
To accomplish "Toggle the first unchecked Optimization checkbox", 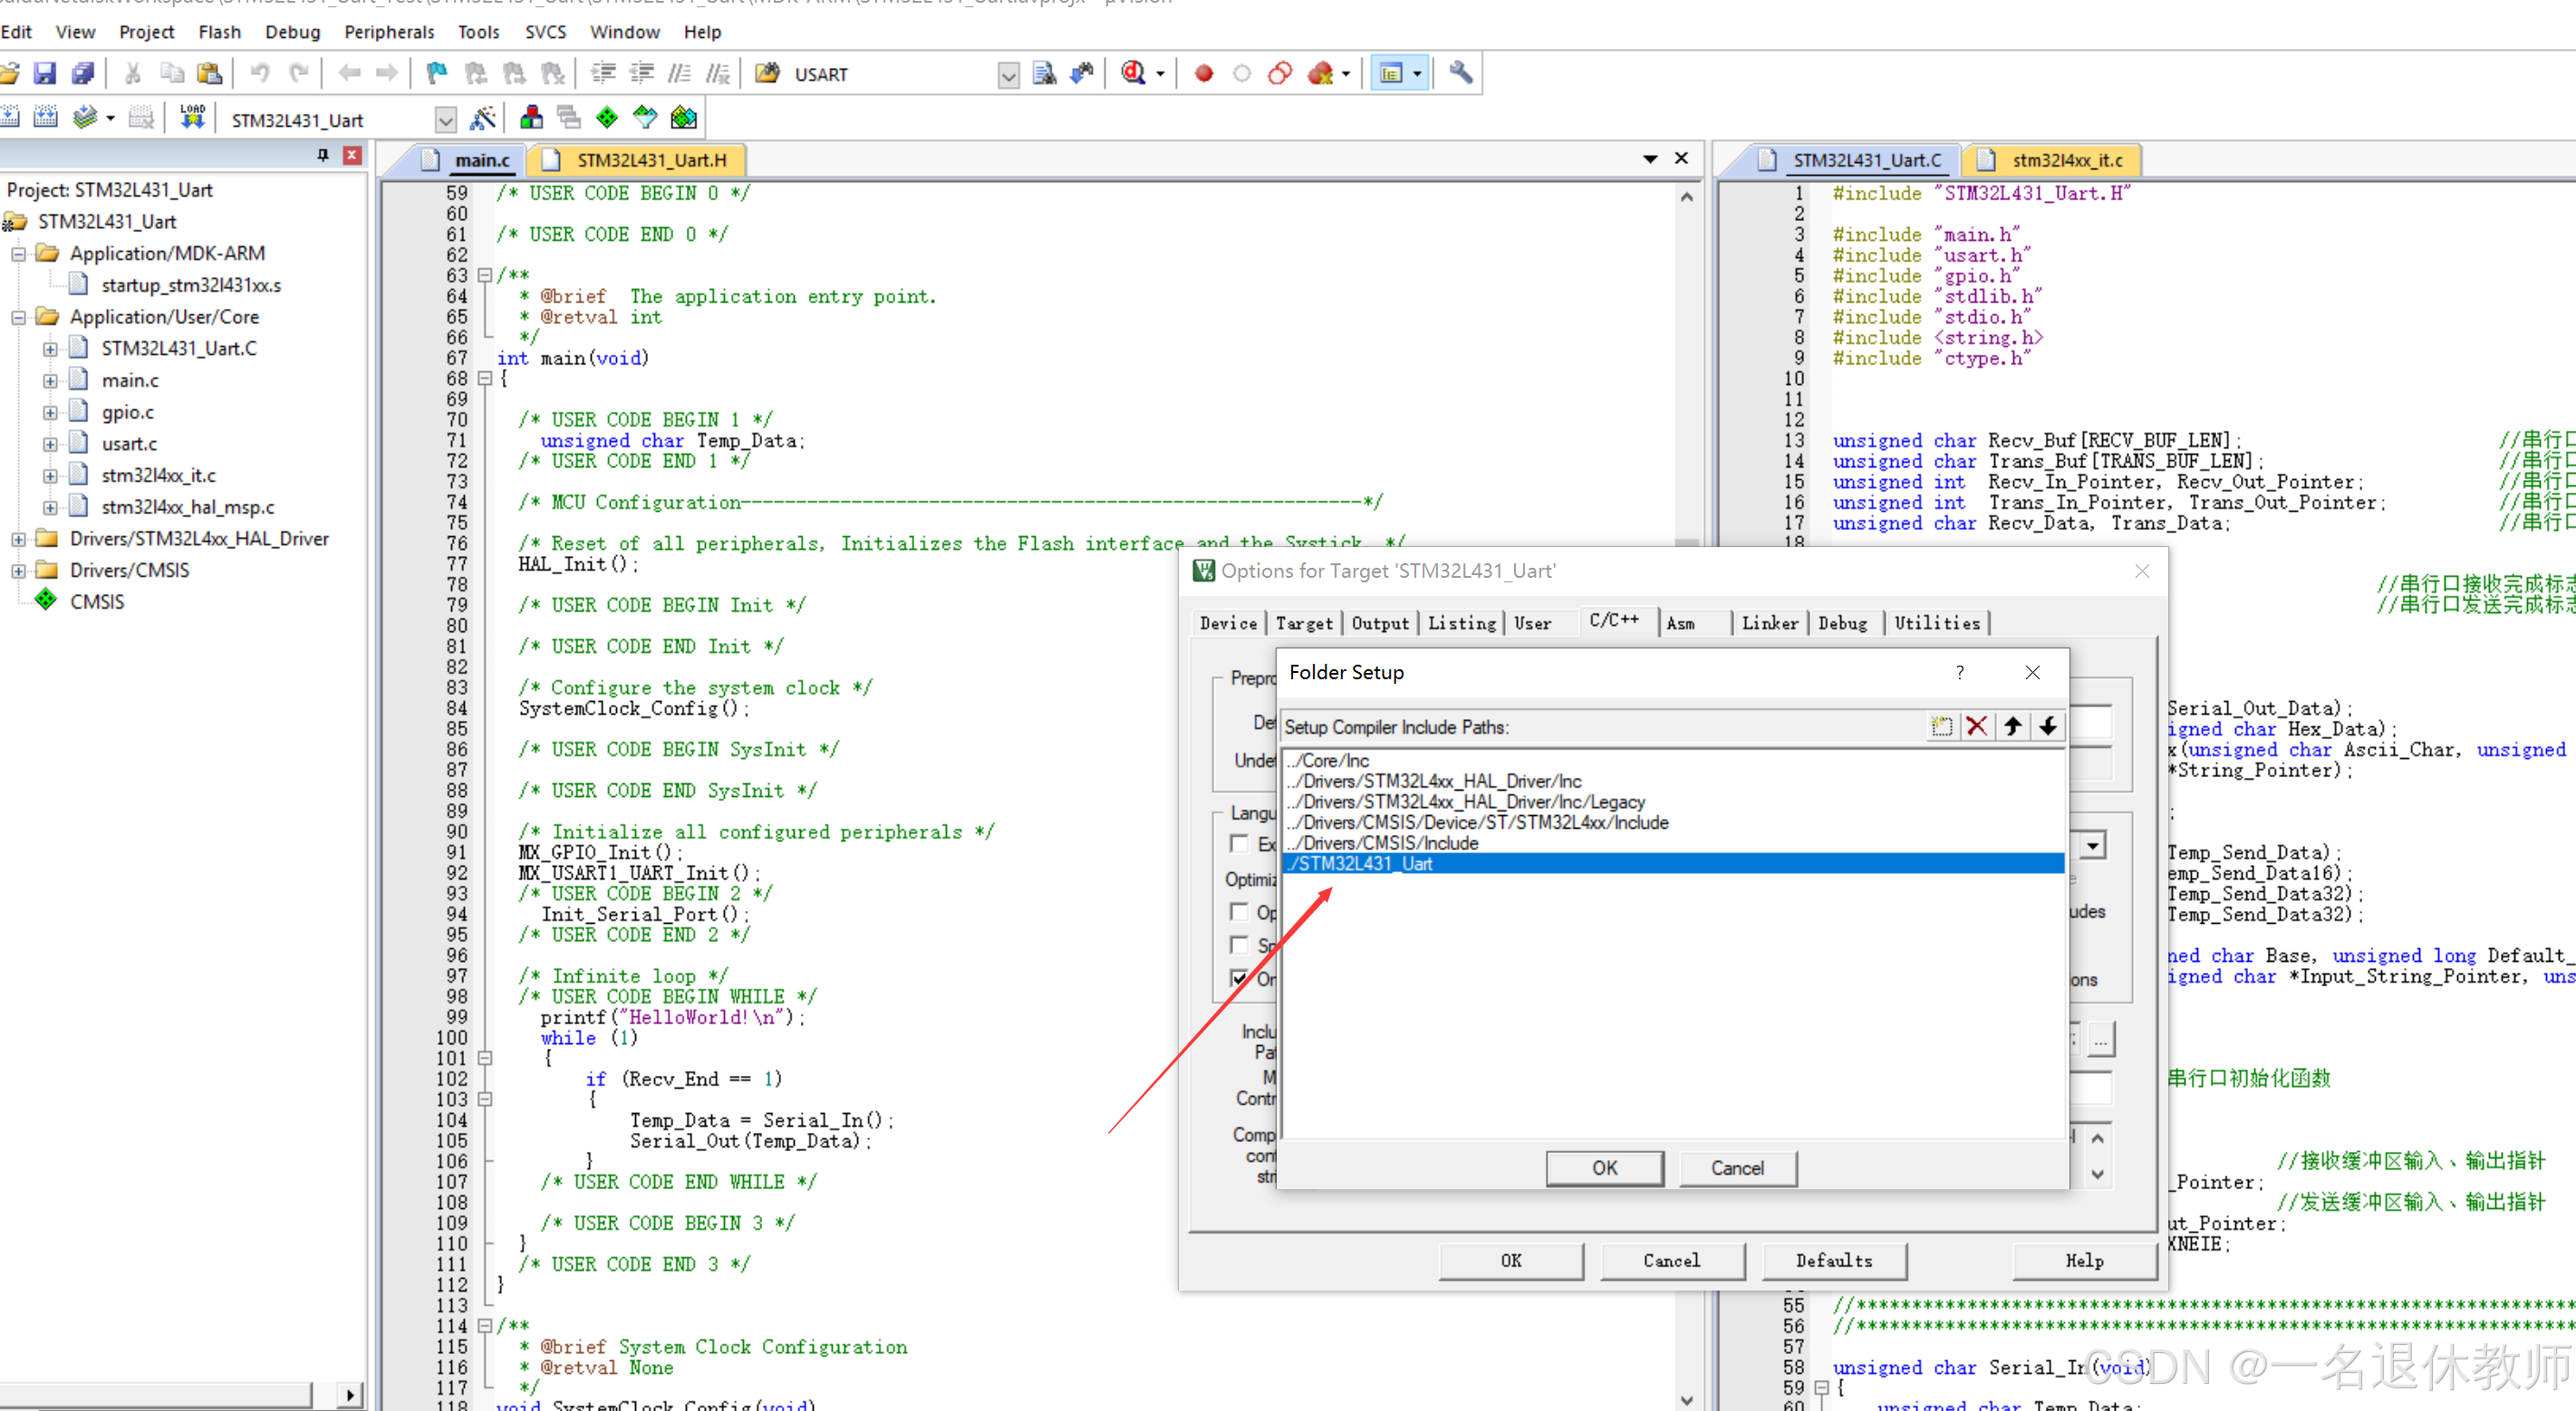I will (x=1240, y=912).
